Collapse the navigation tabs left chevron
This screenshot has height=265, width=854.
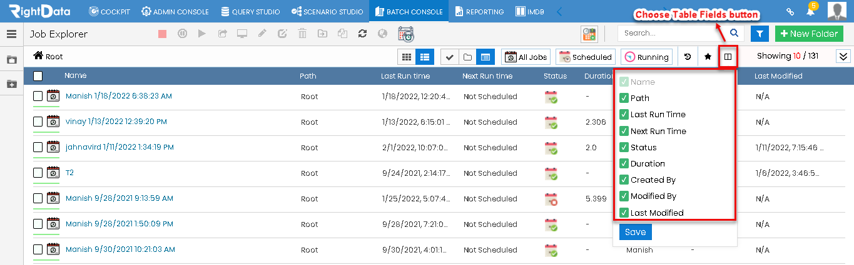tap(559, 11)
